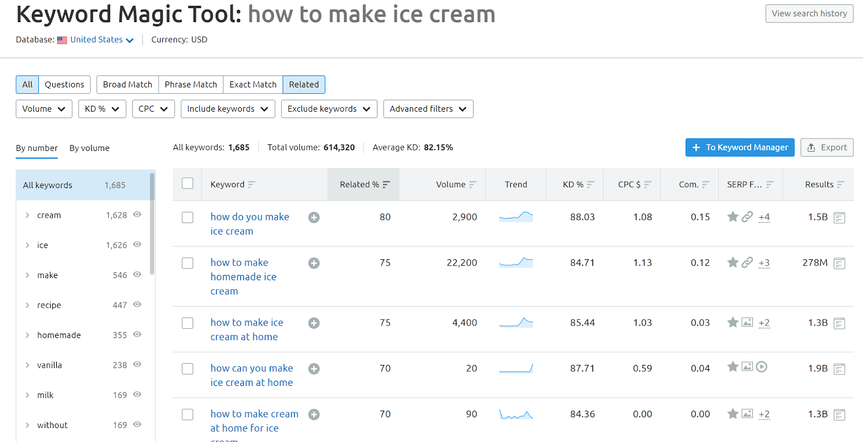
Task: Select the All tab
Action: coord(28,85)
